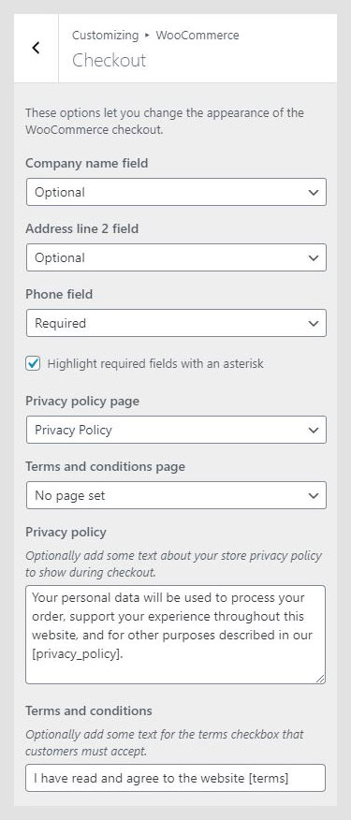Click the Highlight required fields label text
The width and height of the screenshot is (351, 820).
click(155, 363)
